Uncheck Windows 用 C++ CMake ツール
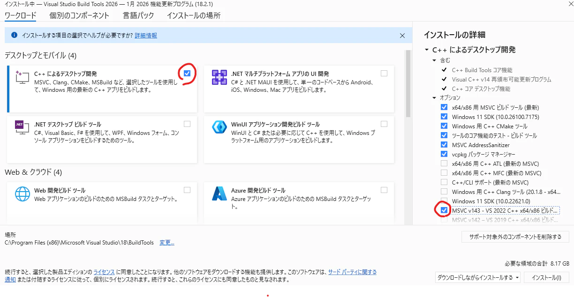574x297 pixels. coord(444,126)
